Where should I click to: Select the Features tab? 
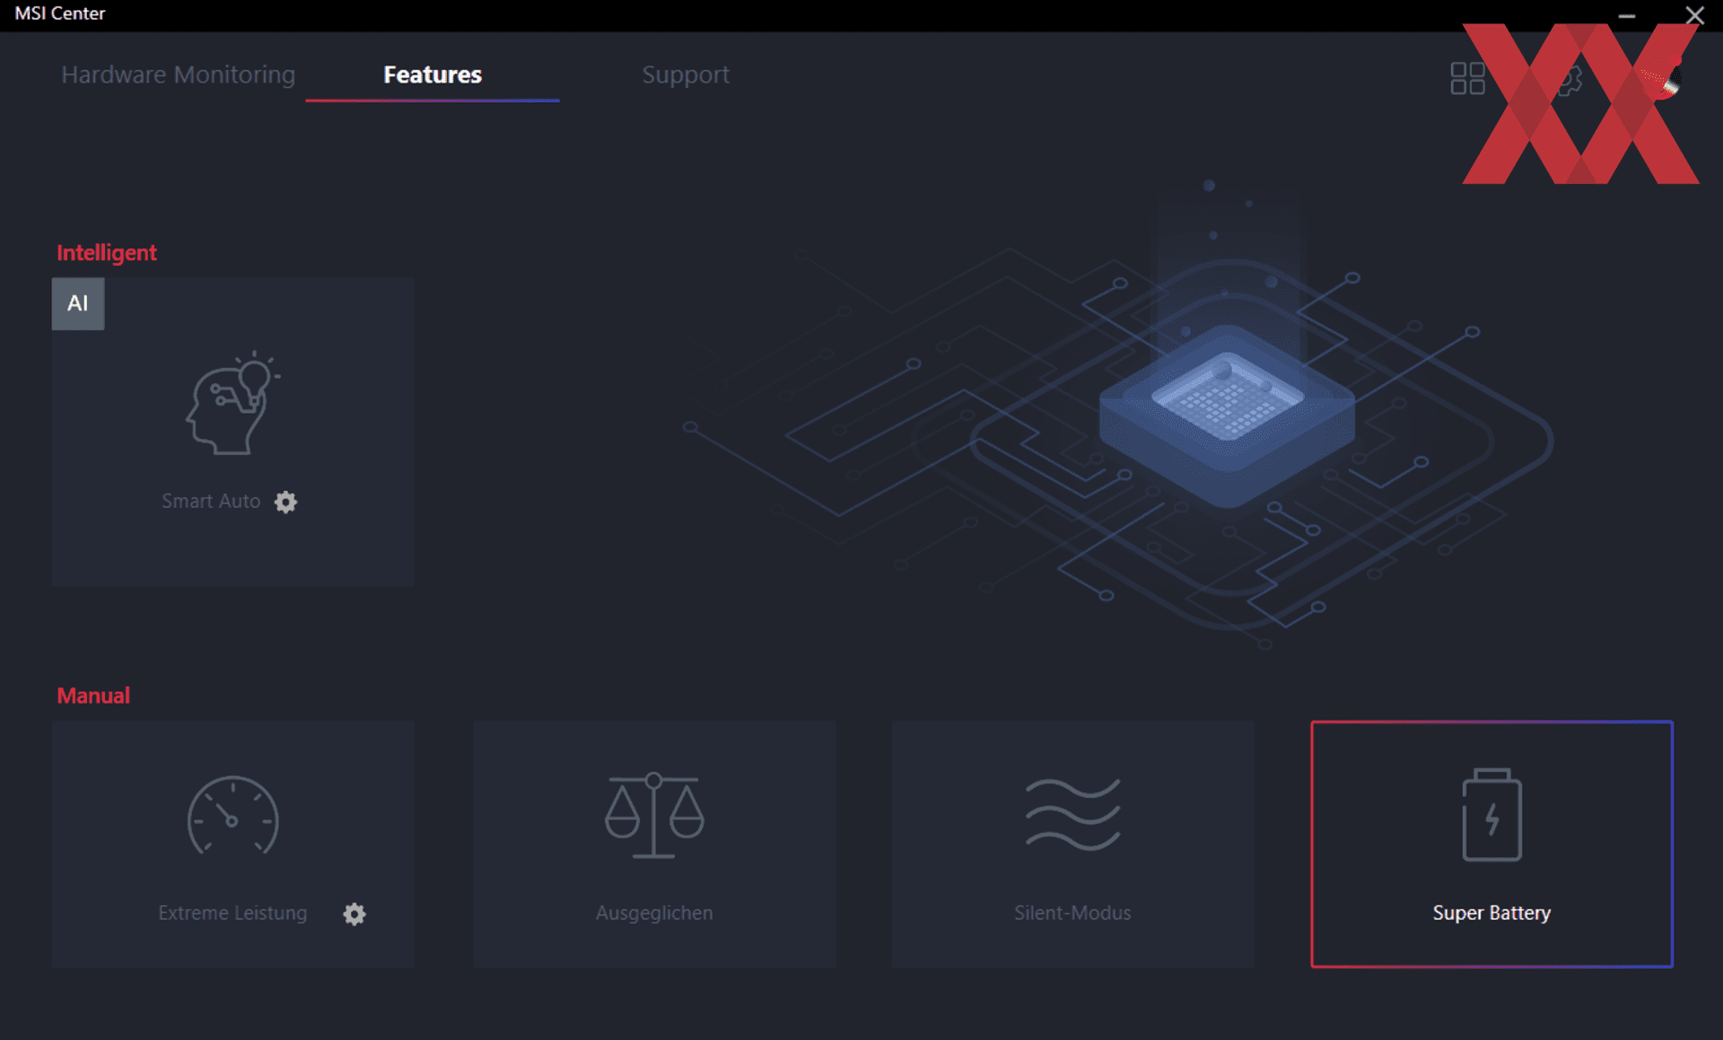(433, 74)
